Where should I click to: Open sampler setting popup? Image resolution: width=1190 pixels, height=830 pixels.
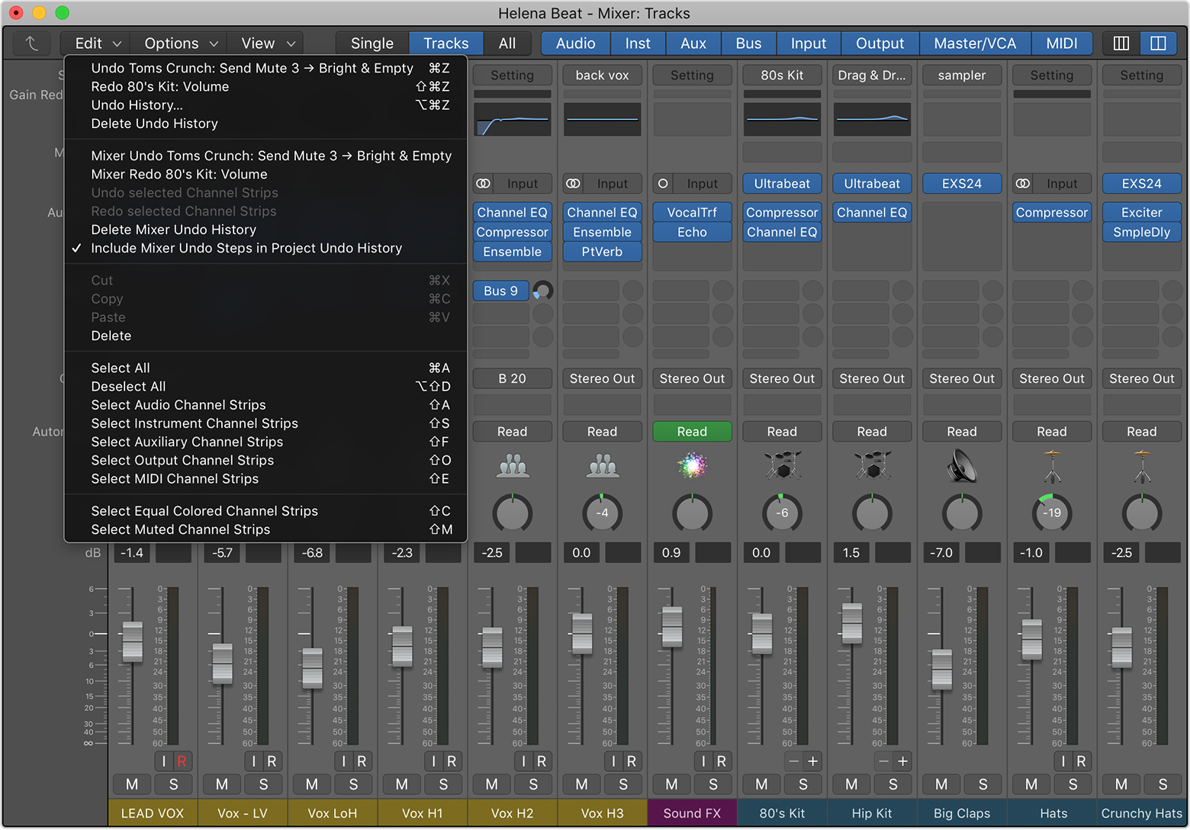(962, 75)
